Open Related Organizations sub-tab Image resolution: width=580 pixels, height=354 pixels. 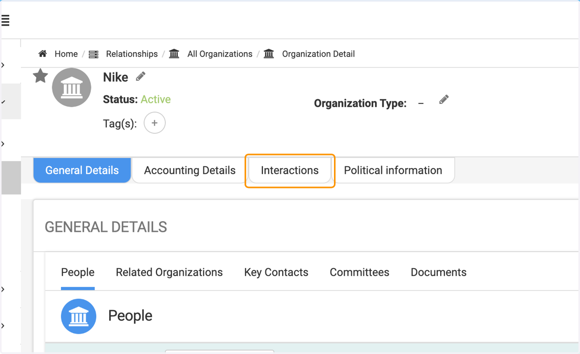(169, 272)
